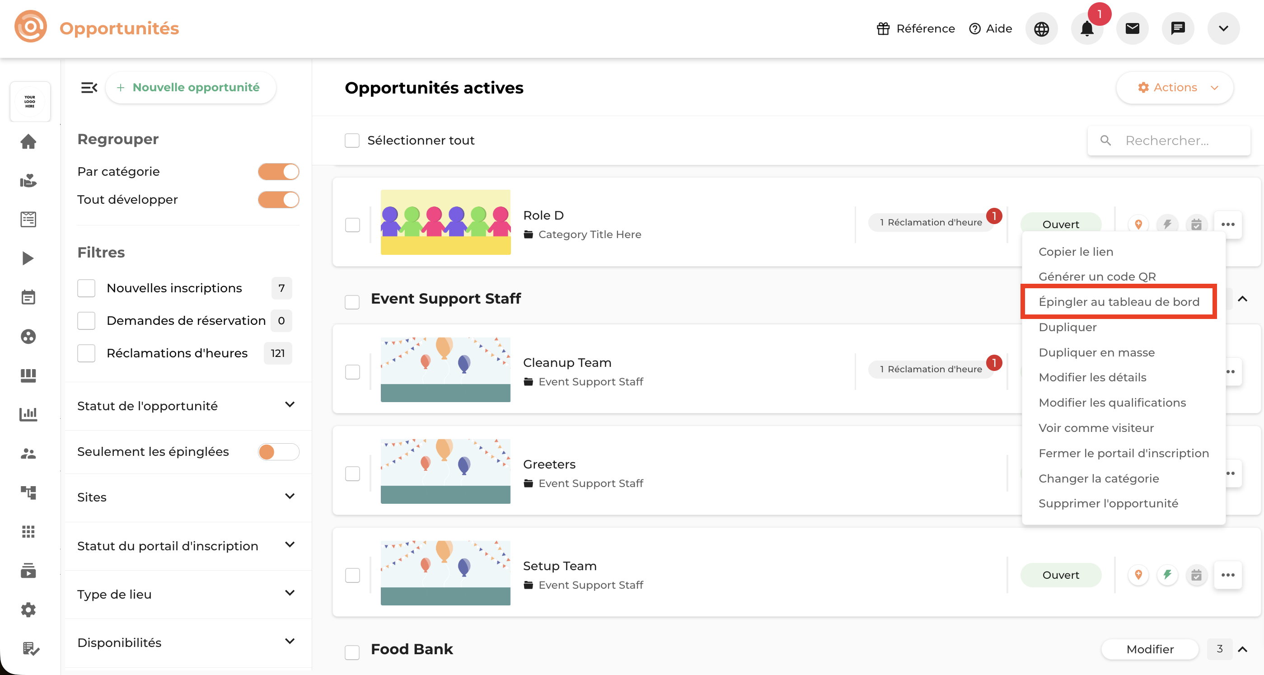This screenshot has width=1264, height=675.
Task: Check the Nouvelles inscriptions filter
Action: pyautogui.click(x=86, y=288)
